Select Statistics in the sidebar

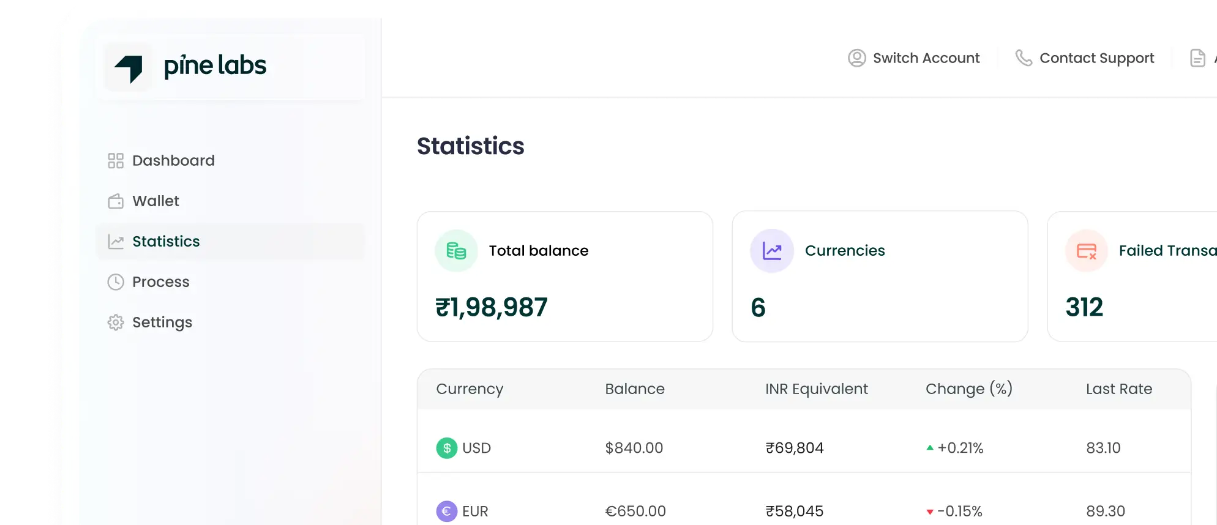pyautogui.click(x=230, y=241)
